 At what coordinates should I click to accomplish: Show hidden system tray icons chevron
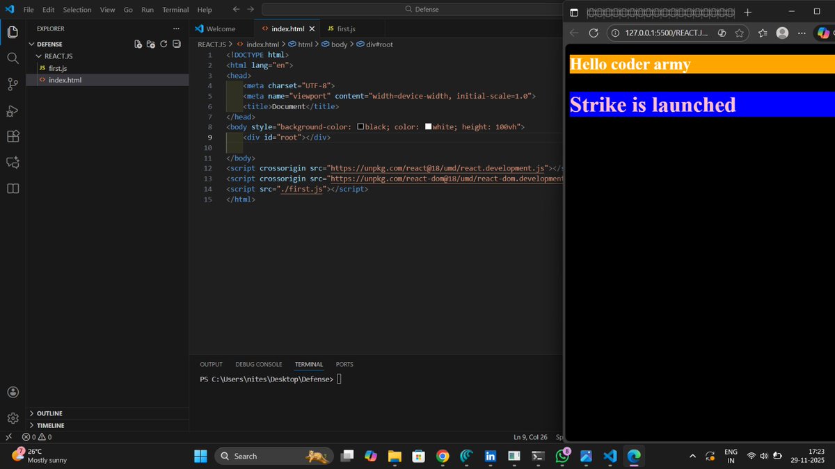tap(692, 456)
